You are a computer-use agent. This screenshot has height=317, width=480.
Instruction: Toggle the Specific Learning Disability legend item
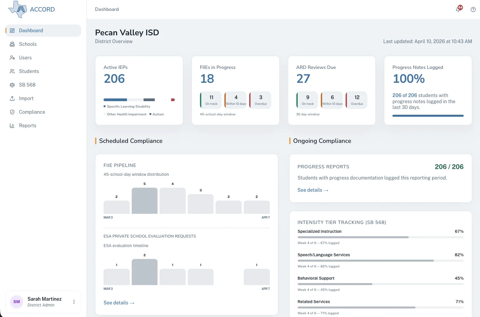(x=127, y=106)
